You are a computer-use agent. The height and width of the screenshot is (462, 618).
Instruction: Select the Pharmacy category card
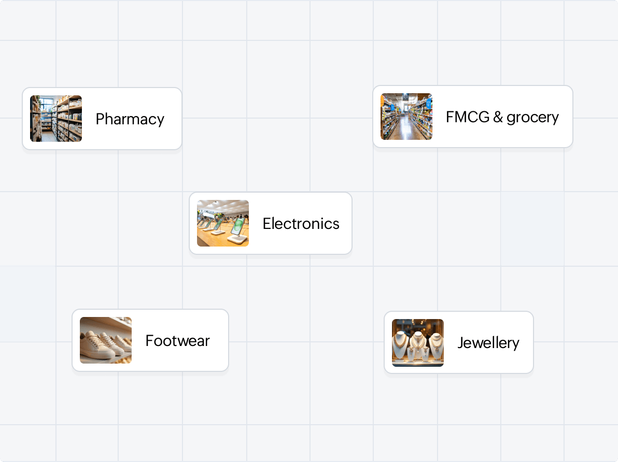pos(102,119)
